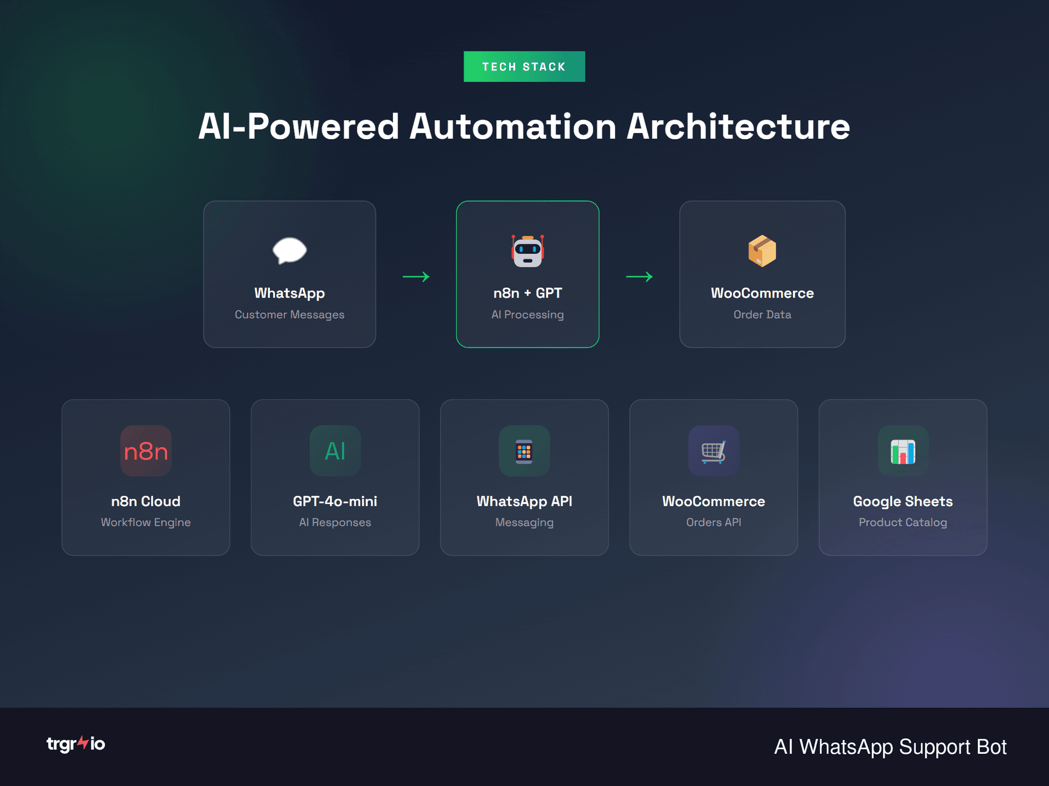Click the WooCommerce Order Data card
This screenshot has height=786, width=1049.
(x=762, y=274)
